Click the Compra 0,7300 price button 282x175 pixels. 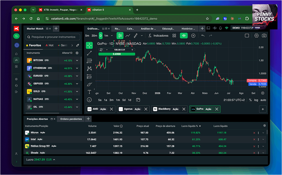257,81
